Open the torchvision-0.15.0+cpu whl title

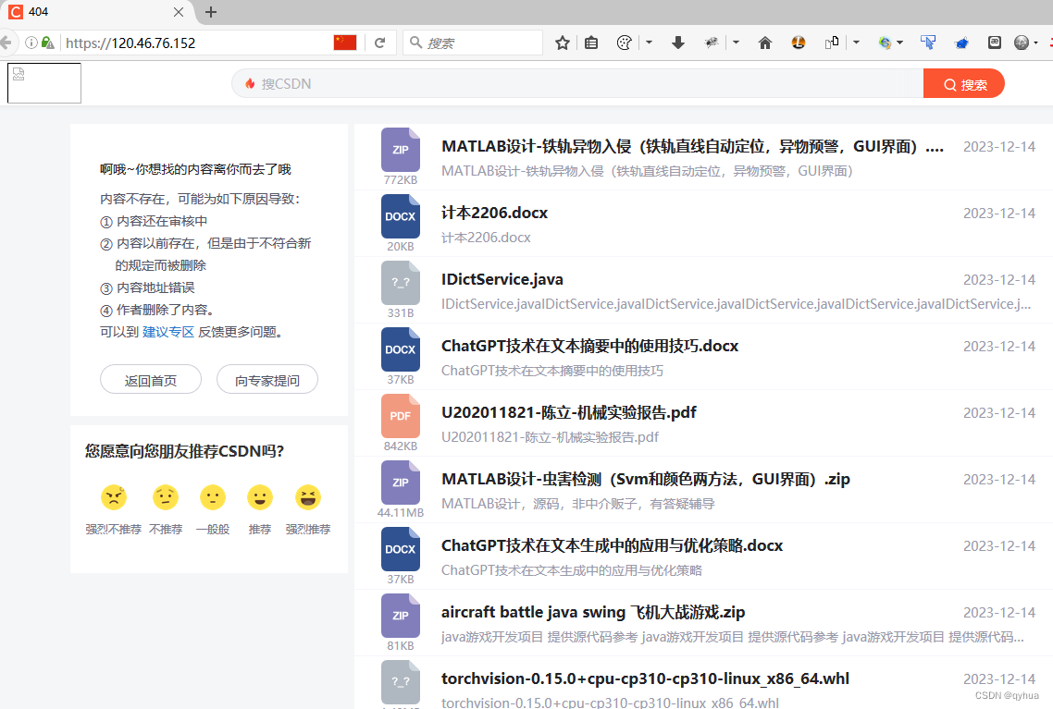(645, 678)
